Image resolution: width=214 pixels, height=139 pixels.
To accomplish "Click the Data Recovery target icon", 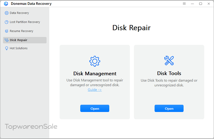I will click(x=7, y=13).
